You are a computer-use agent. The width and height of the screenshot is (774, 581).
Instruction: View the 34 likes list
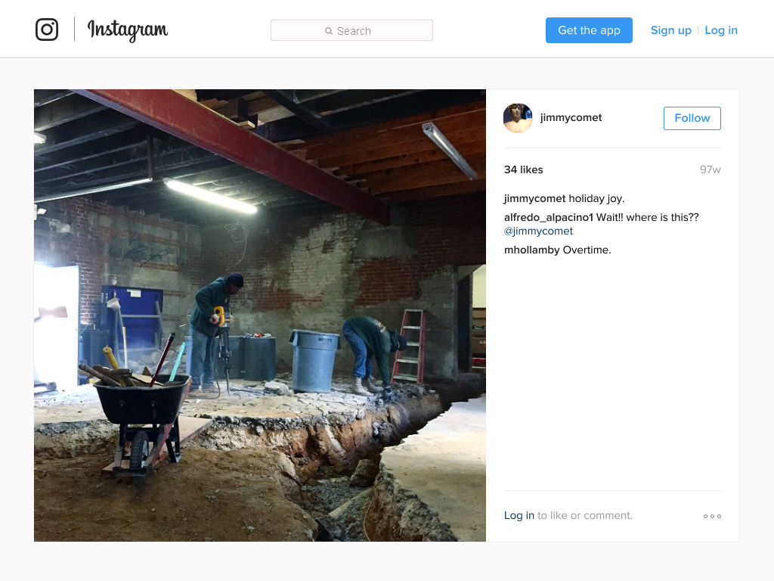pos(523,169)
